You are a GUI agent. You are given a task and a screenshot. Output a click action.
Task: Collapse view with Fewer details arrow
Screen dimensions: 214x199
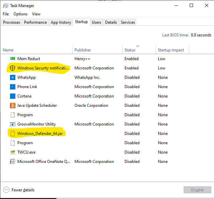point(6,190)
